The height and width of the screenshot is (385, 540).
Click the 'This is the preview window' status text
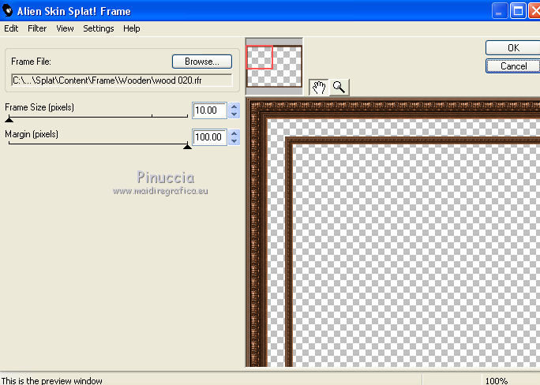[51, 381]
